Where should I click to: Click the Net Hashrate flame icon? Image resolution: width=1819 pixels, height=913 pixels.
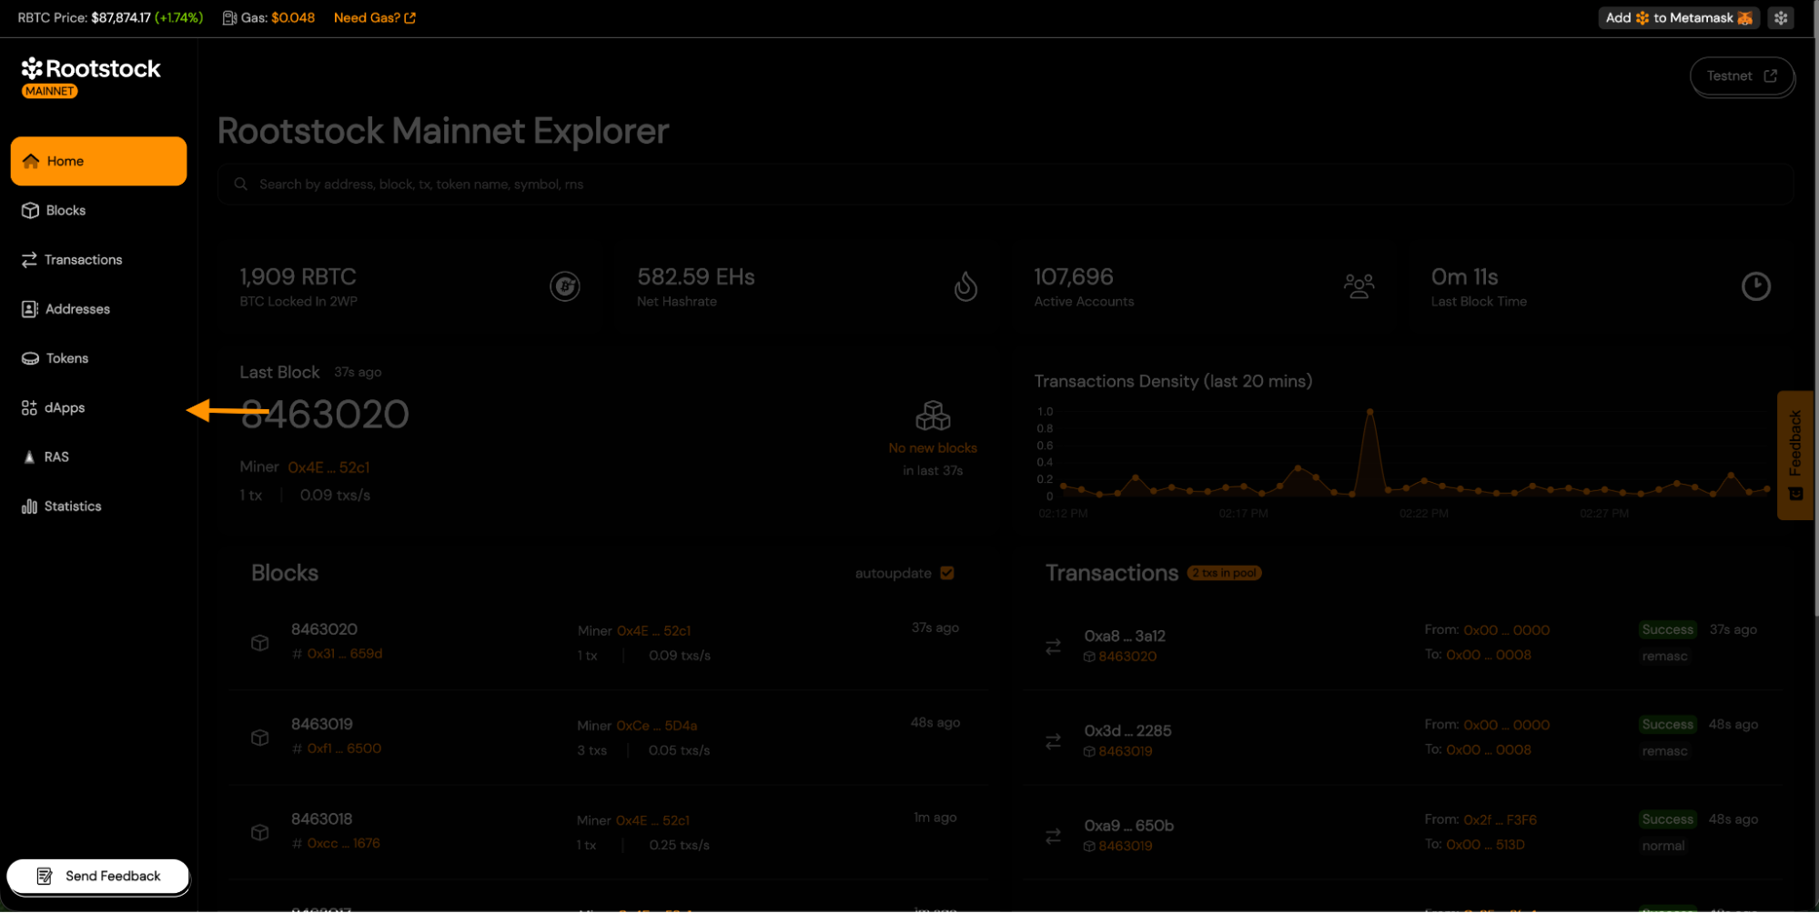tap(965, 286)
